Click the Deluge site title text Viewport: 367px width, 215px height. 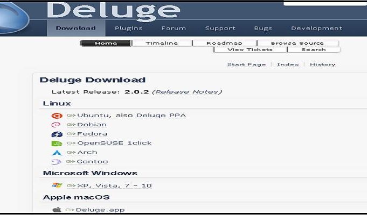pos(114,11)
